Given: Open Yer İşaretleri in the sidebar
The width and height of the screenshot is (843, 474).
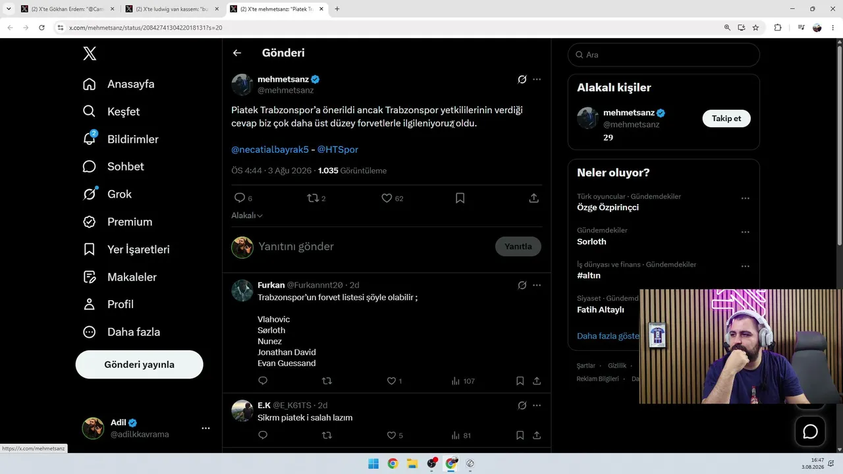Looking at the screenshot, I should (126, 250).
